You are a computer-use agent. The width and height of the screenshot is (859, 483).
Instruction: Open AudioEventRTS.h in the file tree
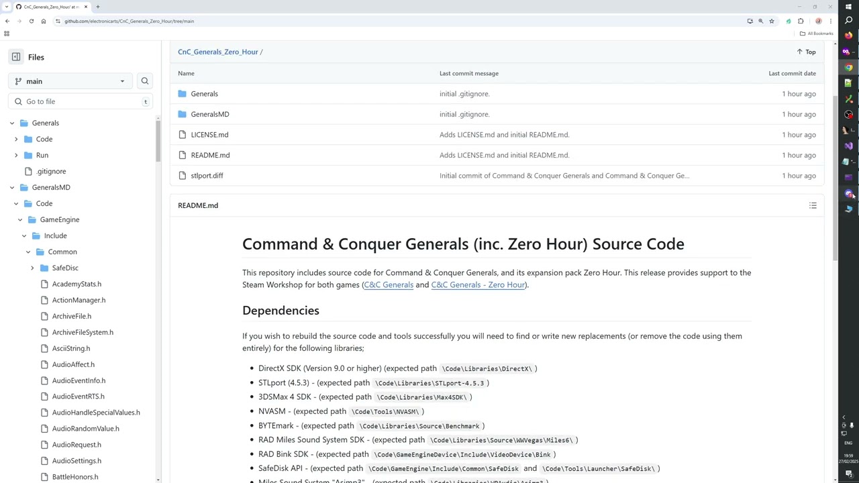pyautogui.click(x=79, y=396)
